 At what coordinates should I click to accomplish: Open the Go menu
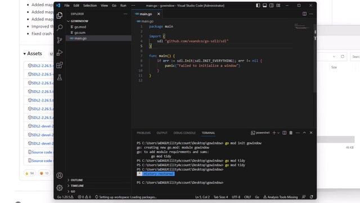pyautogui.click(x=114, y=5)
